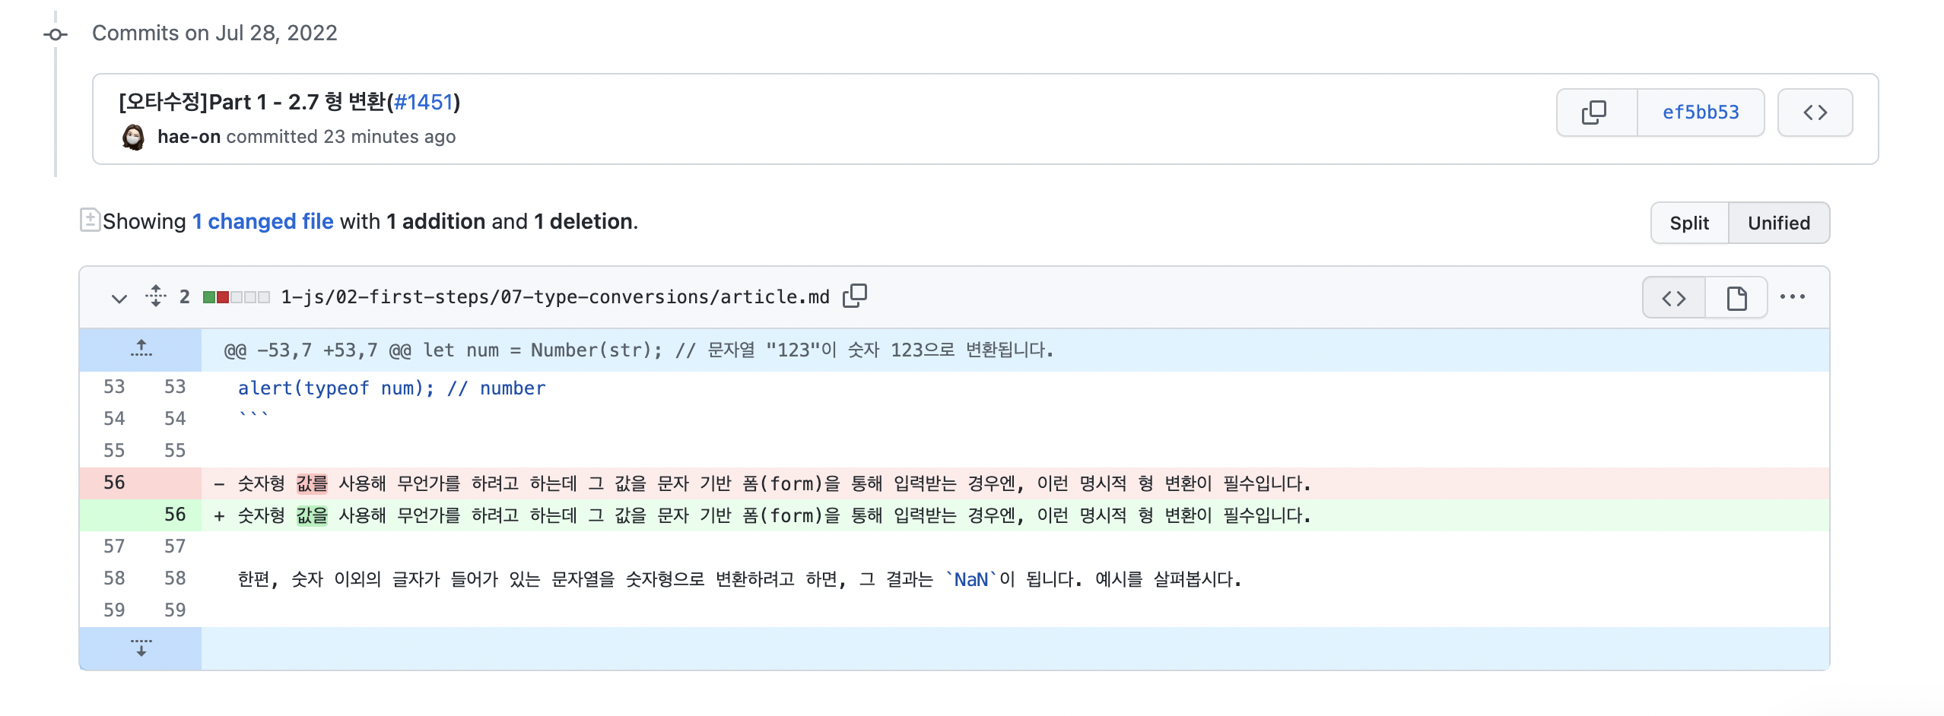The width and height of the screenshot is (1944, 716).
Task: Select added line number 56
Action: pos(175,515)
